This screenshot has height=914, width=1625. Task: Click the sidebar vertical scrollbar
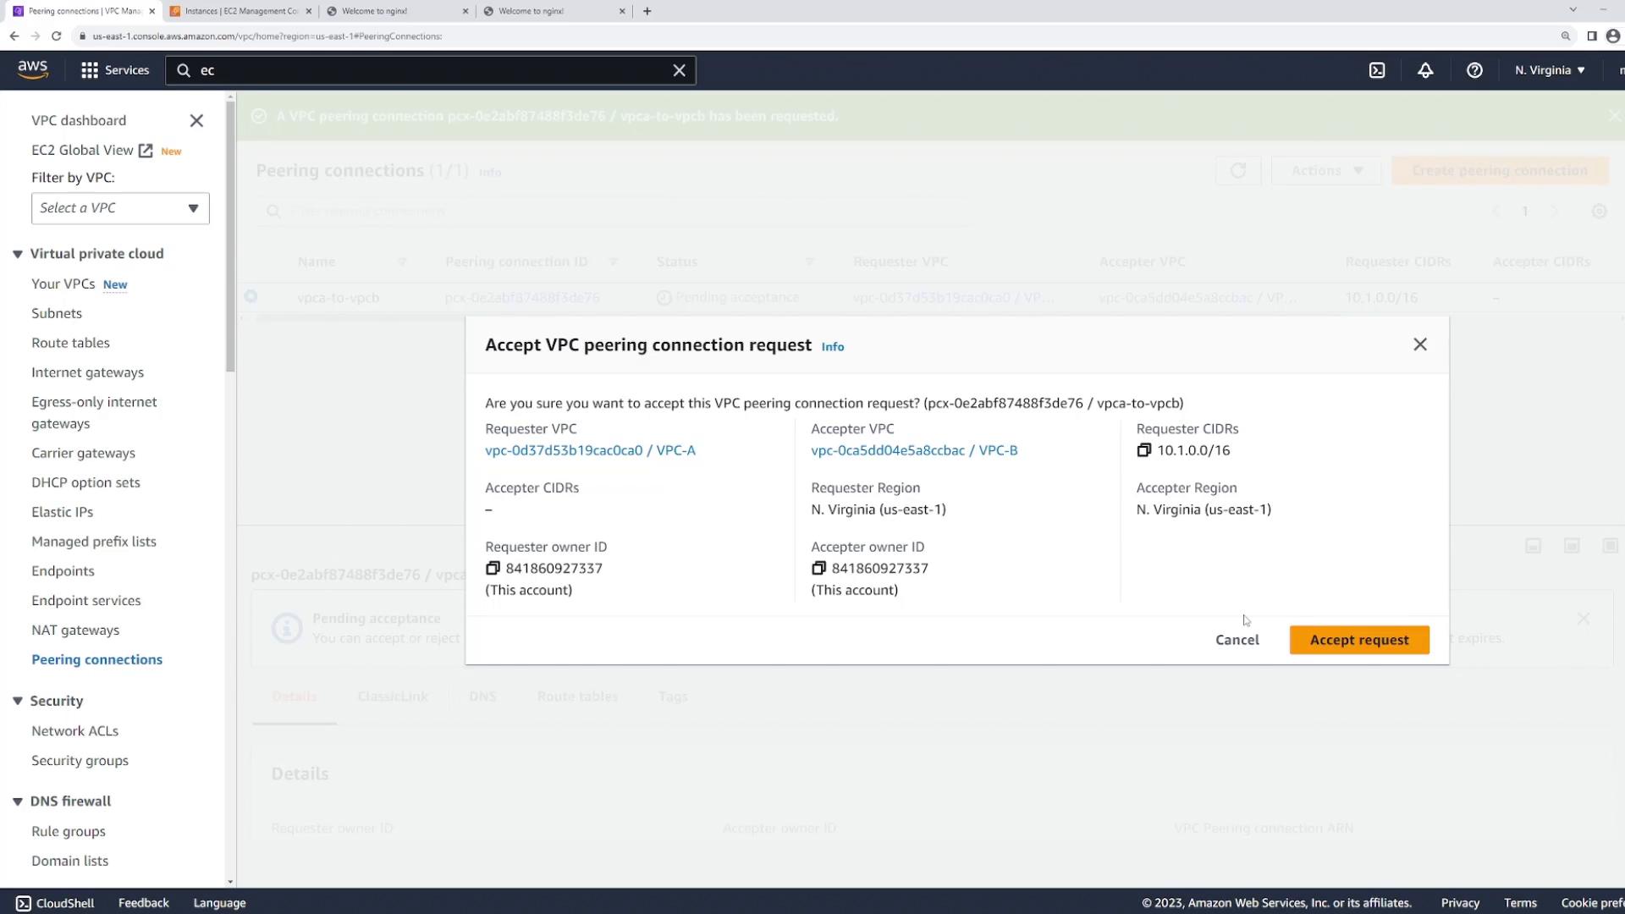(230, 237)
